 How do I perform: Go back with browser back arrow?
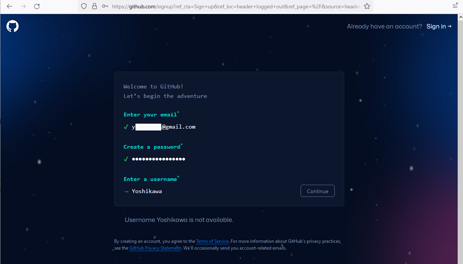pyautogui.click(x=9, y=6)
